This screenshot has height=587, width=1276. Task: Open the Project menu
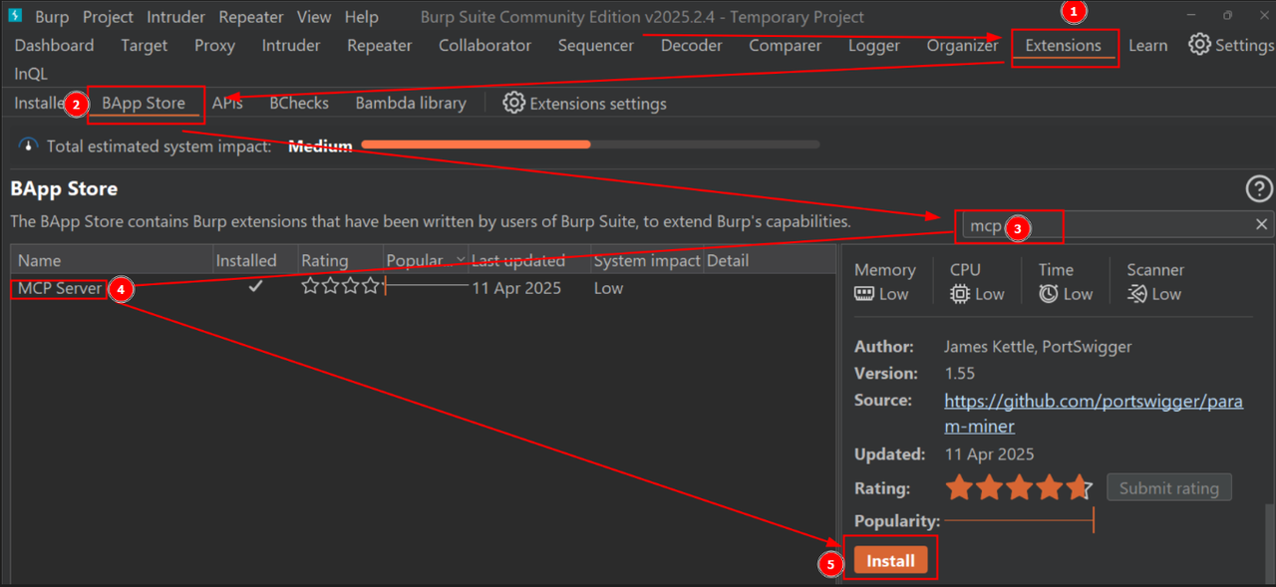pyautogui.click(x=108, y=17)
